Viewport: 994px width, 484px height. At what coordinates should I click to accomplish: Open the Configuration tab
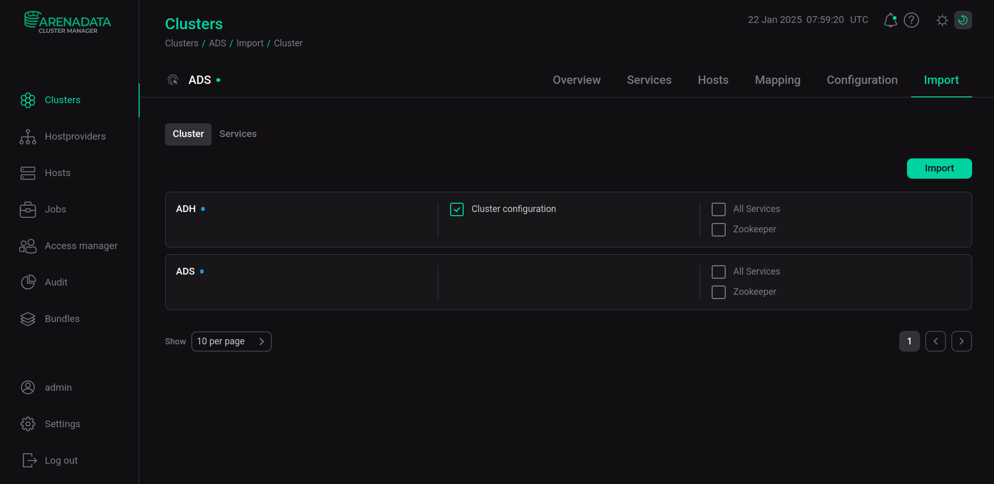tap(862, 80)
